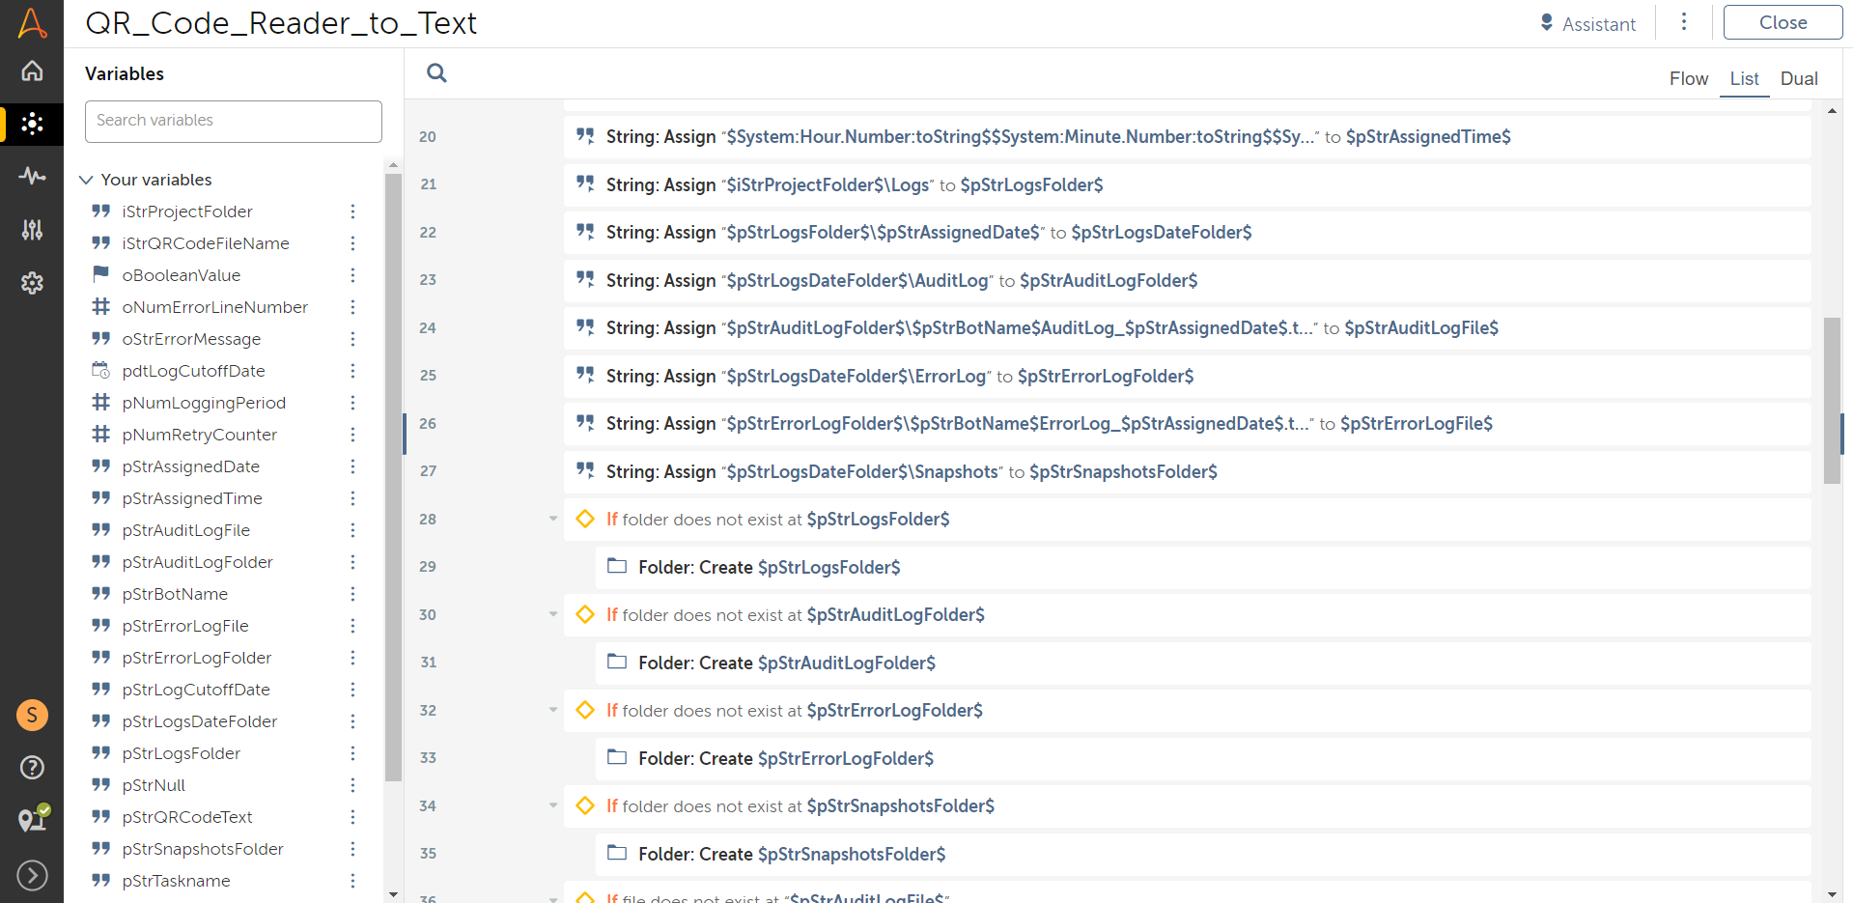The height and width of the screenshot is (903, 1853).
Task: Open the help question mark icon
Action: tap(32, 767)
